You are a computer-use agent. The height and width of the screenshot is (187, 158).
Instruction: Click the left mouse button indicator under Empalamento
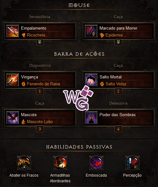tap(40, 42)
